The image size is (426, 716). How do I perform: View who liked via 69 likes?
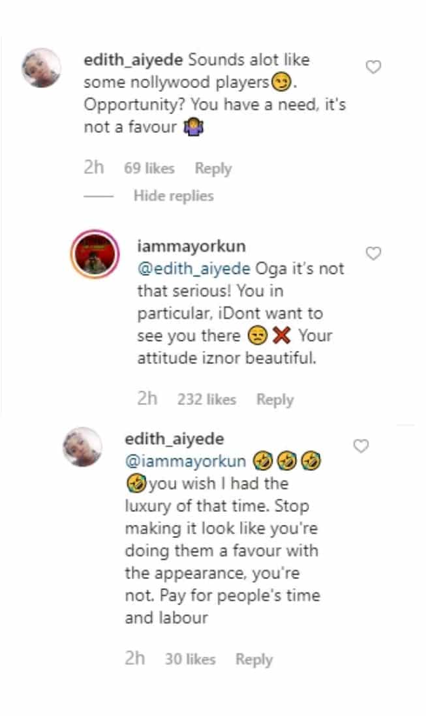click(149, 168)
